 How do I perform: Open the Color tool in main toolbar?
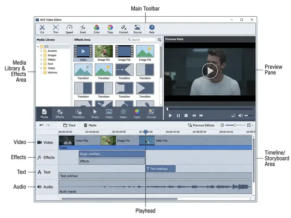point(96,29)
